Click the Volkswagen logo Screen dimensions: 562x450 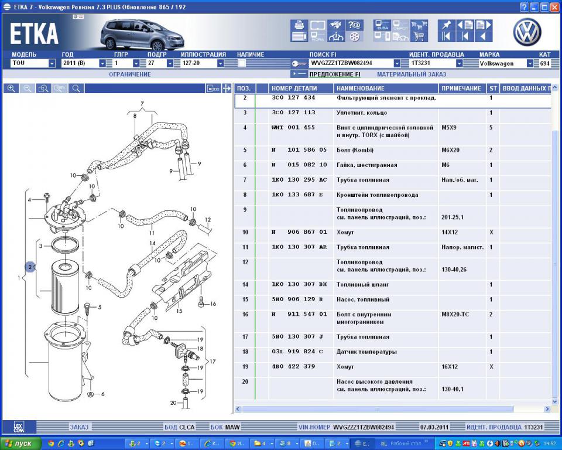527,32
